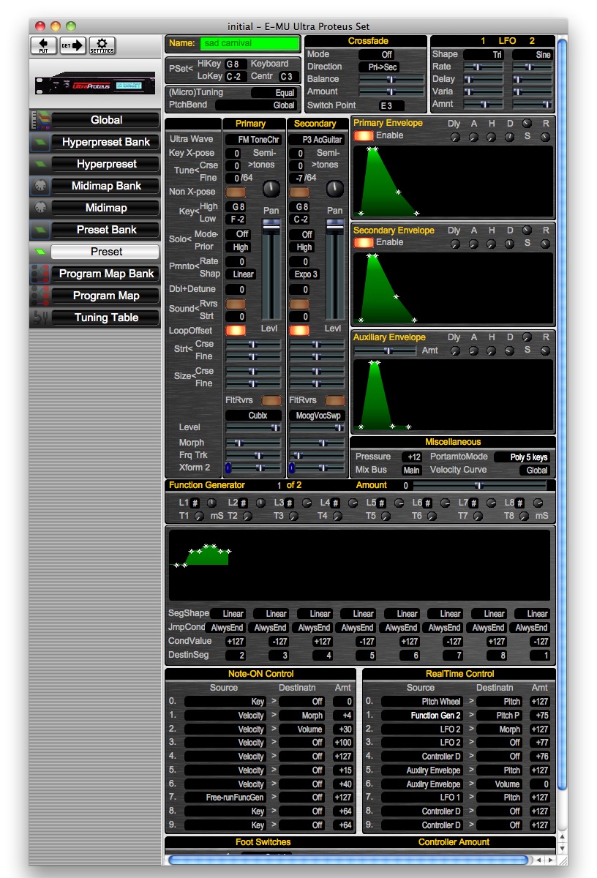
Task: Click the Mix Bus Main value
Action: [x=412, y=470]
